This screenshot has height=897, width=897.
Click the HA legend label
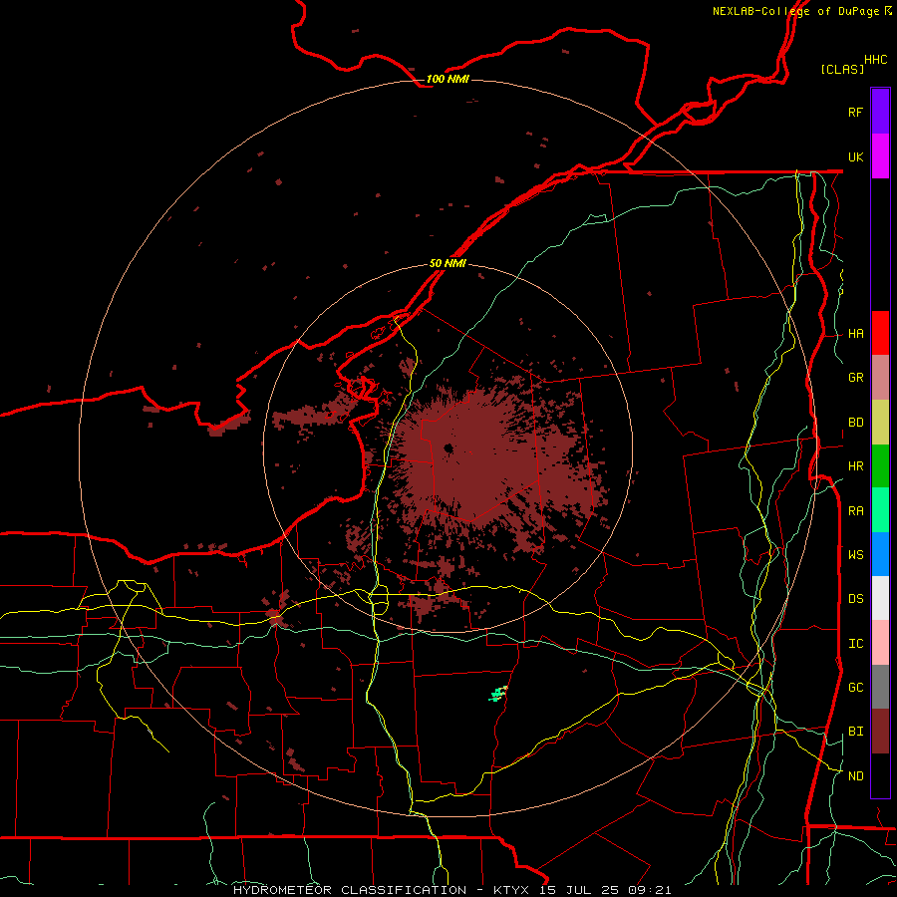point(855,333)
